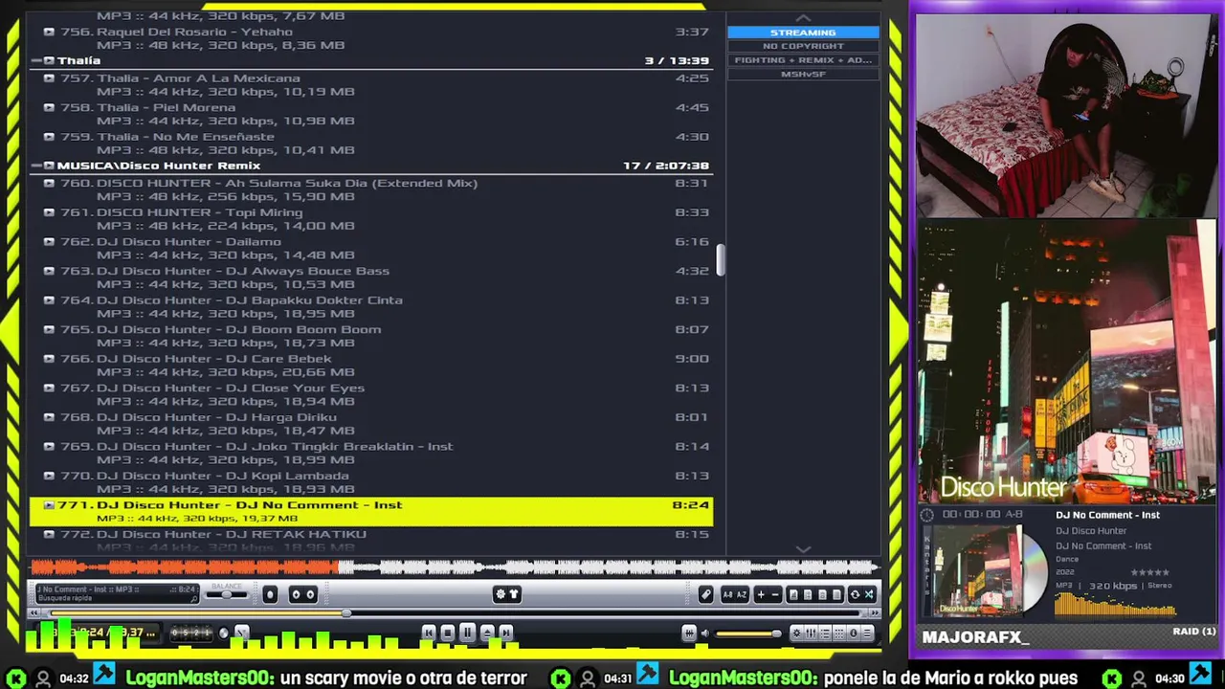Collapse the Thalía group
Screen dimensions: 1225x689
point(36,60)
